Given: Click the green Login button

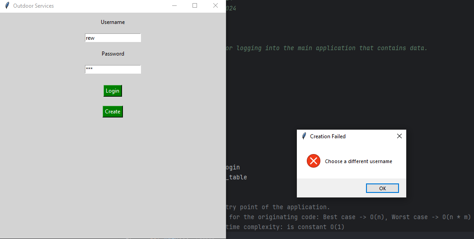Looking at the screenshot, I should pyautogui.click(x=113, y=91).
